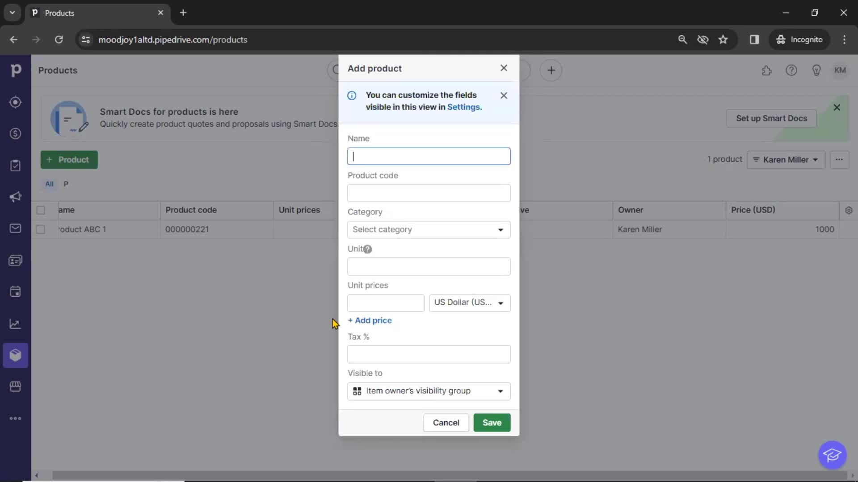This screenshot has height=482, width=858.
Task: Switch to the P filter tab
Action: tap(66, 183)
